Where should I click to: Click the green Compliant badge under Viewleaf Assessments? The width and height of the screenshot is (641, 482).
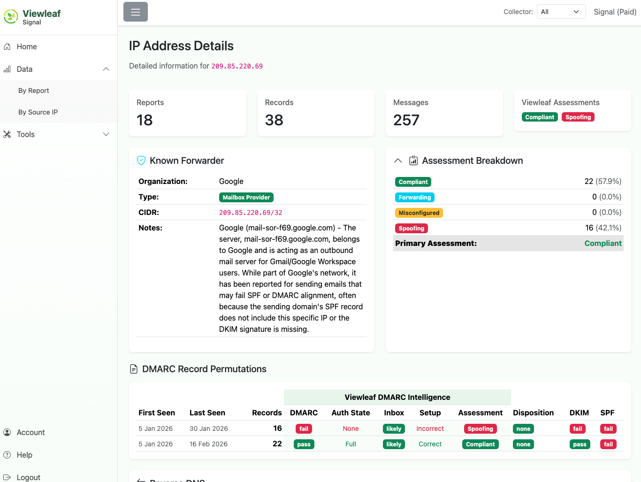(540, 117)
